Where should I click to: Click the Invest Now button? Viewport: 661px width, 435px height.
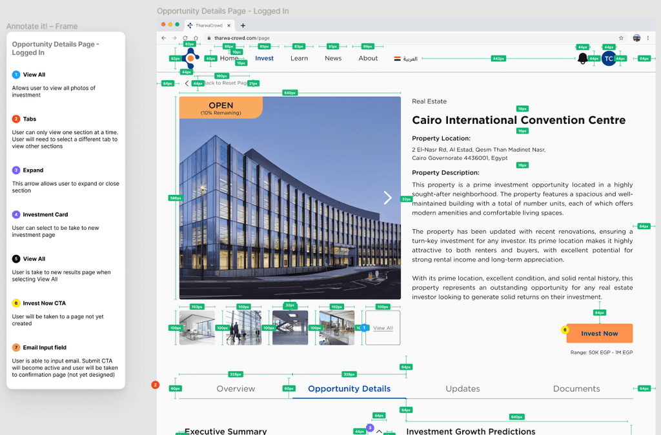coord(600,334)
